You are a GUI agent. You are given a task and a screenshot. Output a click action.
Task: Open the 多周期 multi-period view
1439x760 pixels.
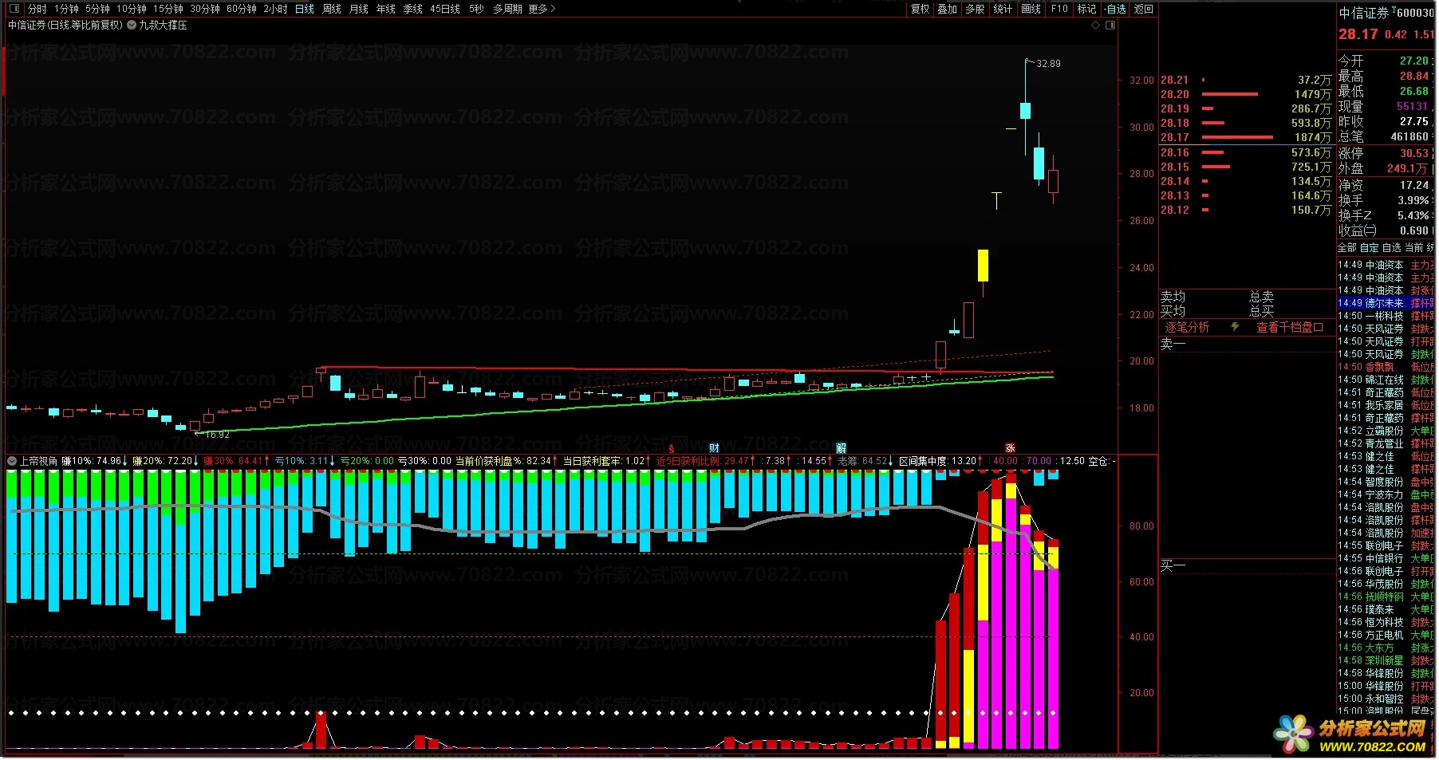[x=507, y=9]
